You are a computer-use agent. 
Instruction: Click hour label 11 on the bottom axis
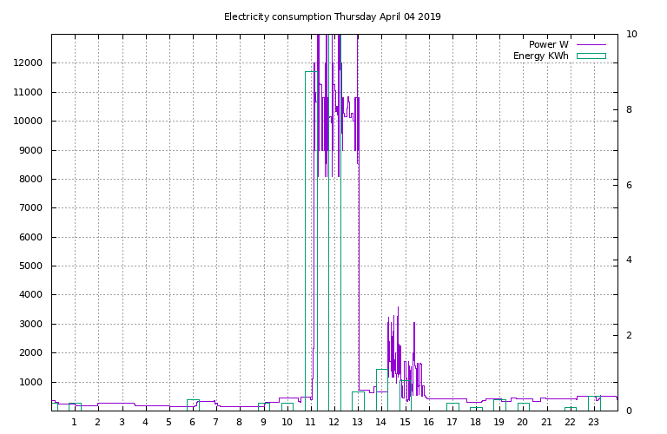pyautogui.click(x=311, y=422)
